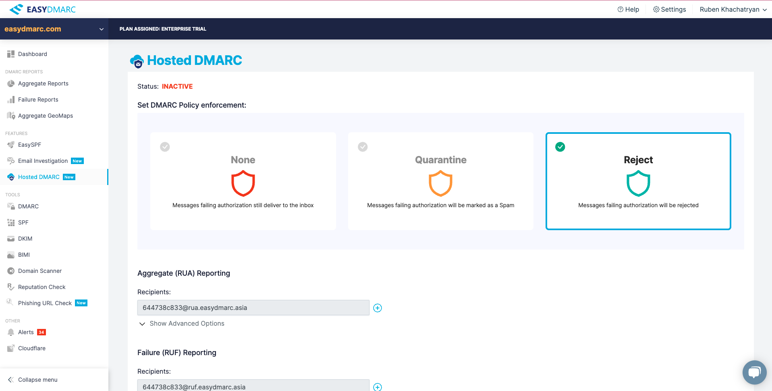
Task: Select the Reject DMARC policy
Action: tap(638, 181)
